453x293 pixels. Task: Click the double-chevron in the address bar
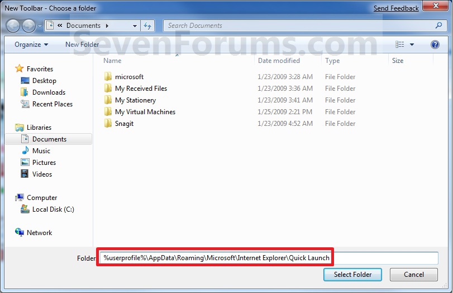click(60, 26)
